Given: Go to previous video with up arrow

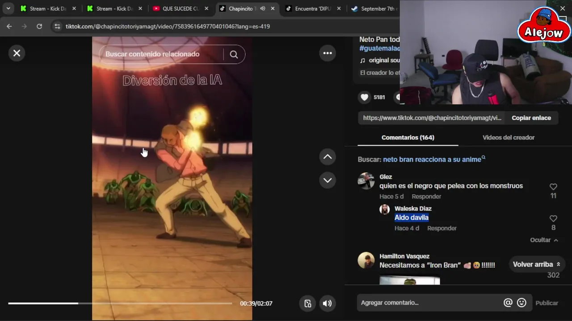Looking at the screenshot, I should [x=328, y=156].
